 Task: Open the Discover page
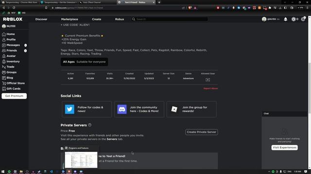click(x=41, y=19)
